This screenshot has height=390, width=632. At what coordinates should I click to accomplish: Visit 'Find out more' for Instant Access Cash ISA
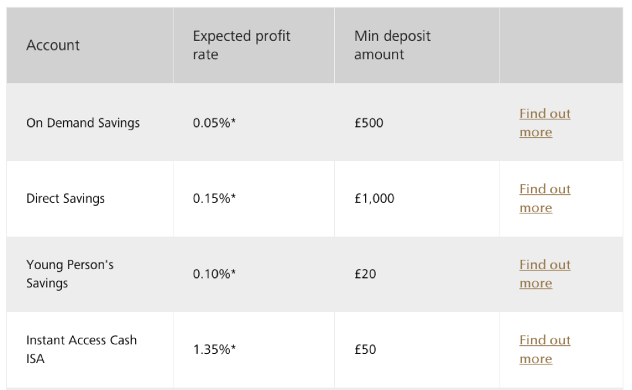coord(545,350)
